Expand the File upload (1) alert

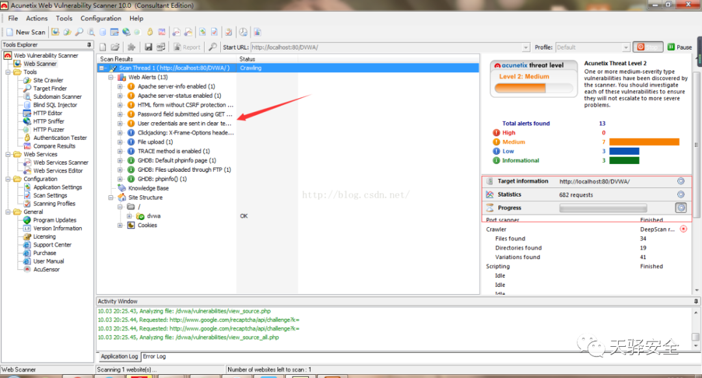tap(120, 142)
